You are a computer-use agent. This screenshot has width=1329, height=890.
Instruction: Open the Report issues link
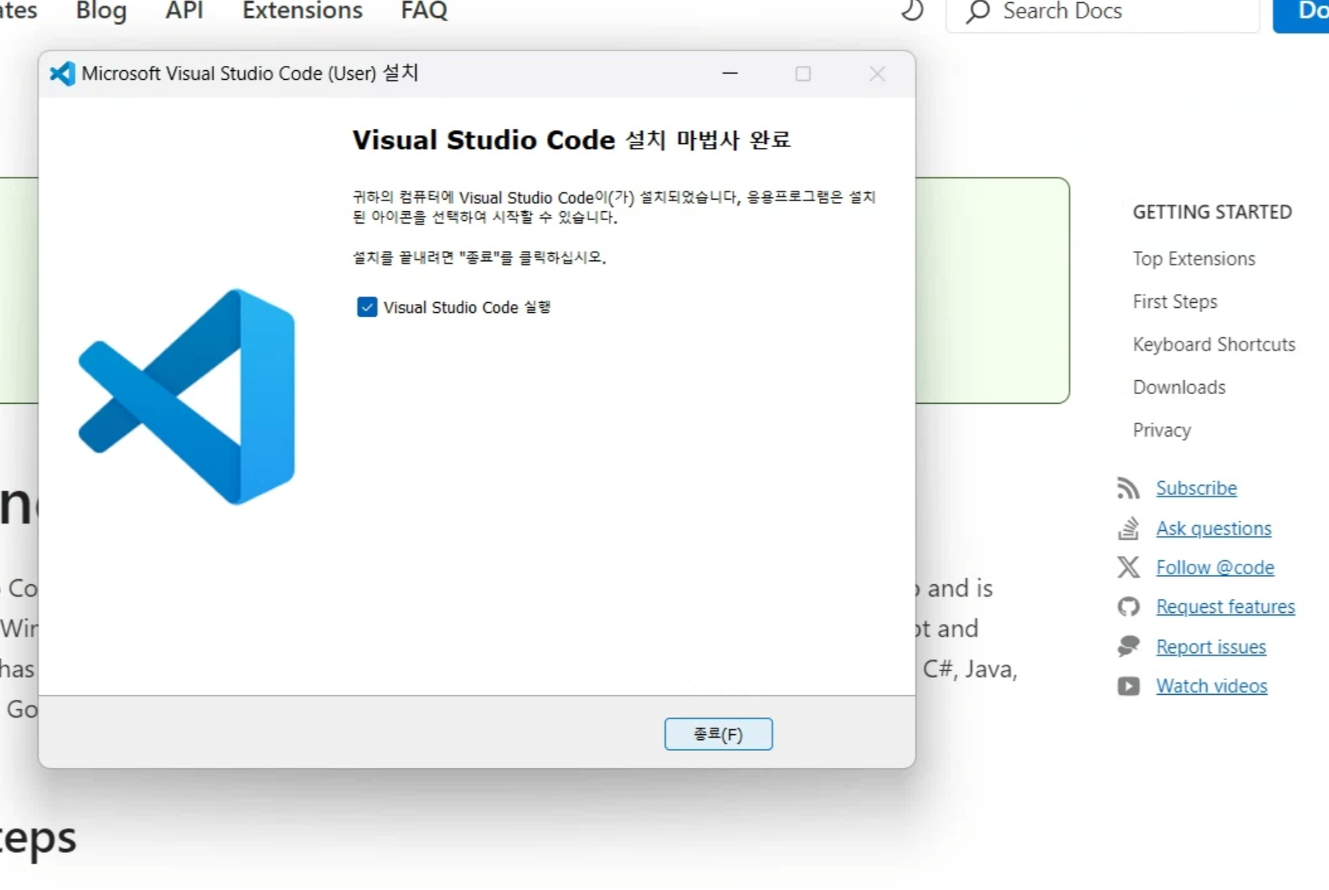[1211, 646]
